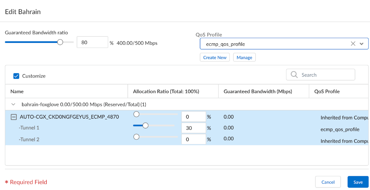Collapse the bahrain-foxglove group row
Image resolution: width=370 pixels, height=190 pixels.
(13, 104)
